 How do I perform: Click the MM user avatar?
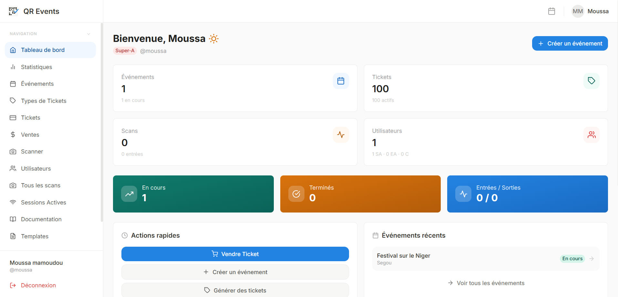[x=578, y=11]
